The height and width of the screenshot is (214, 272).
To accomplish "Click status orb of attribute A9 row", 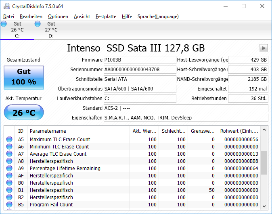I will tap(9, 169).
